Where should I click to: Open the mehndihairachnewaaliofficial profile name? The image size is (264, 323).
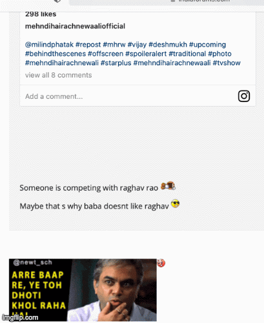[75, 26]
